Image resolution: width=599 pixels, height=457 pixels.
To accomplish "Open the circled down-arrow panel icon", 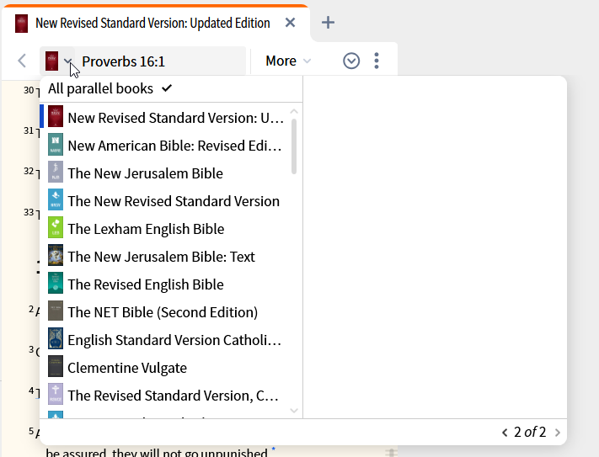I will [351, 61].
